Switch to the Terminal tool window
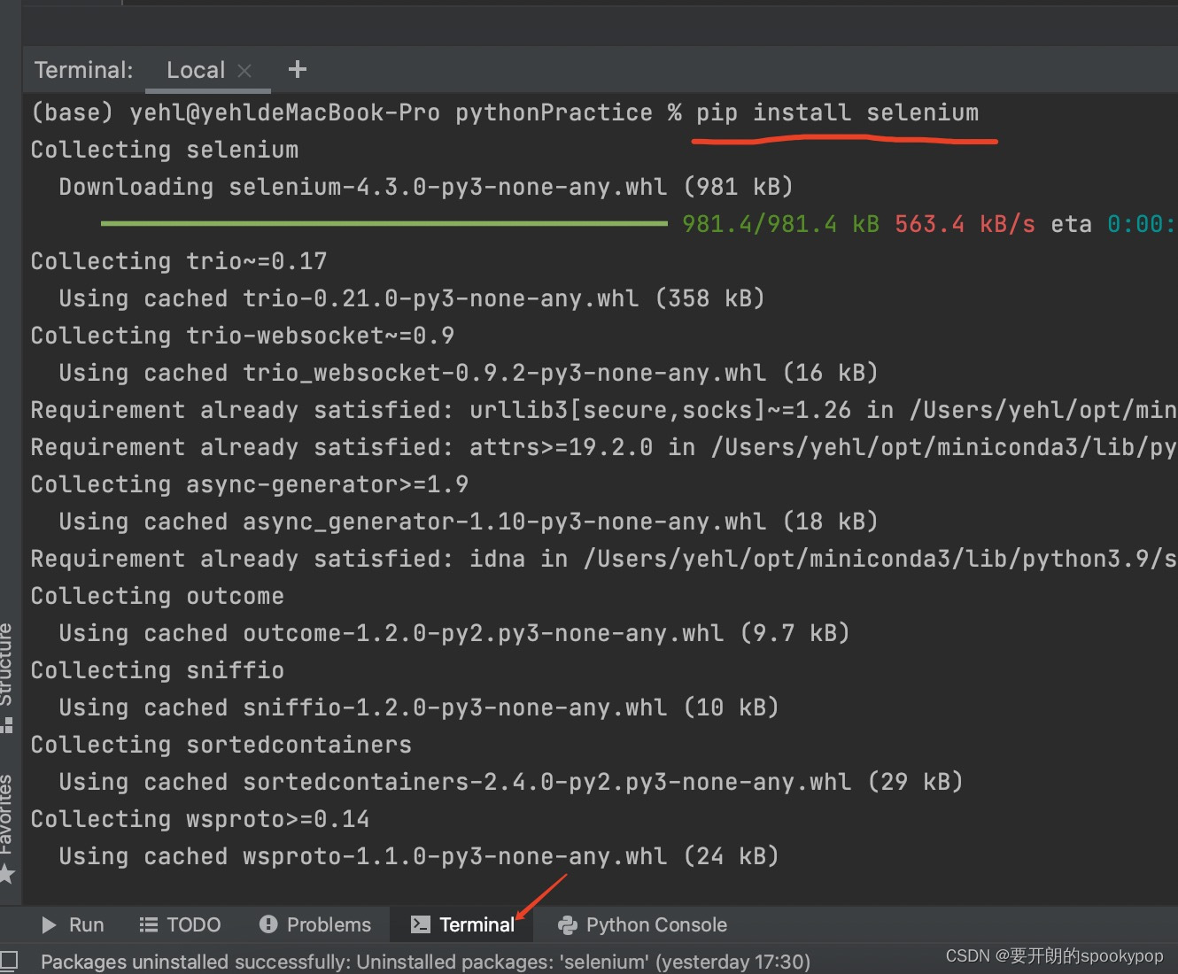This screenshot has width=1178, height=974. [x=462, y=924]
